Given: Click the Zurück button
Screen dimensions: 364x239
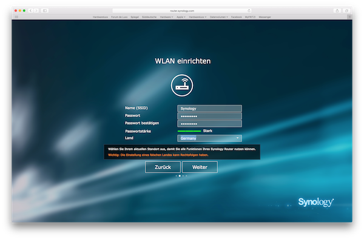Looking at the screenshot, I should [x=163, y=167].
